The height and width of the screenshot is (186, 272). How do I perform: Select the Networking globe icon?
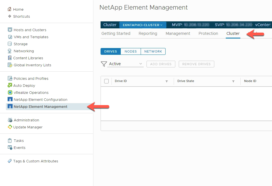click(x=10, y=51)
